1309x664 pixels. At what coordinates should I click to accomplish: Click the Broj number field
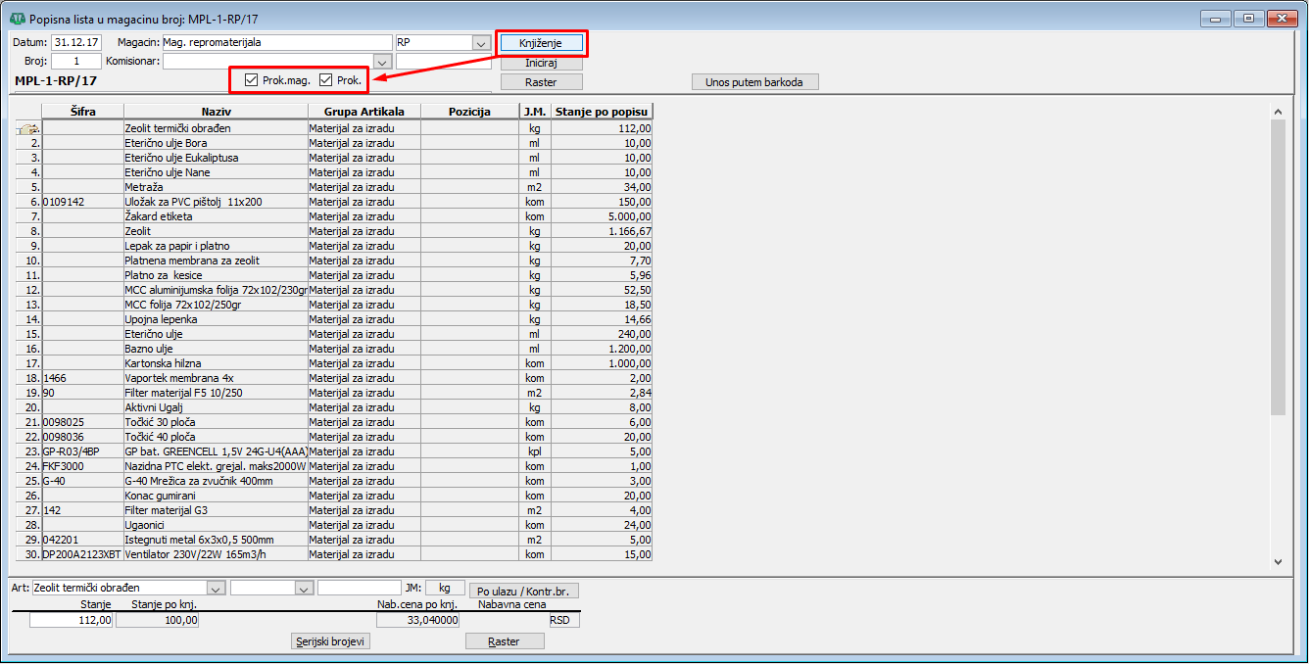(x=76, y=62)
